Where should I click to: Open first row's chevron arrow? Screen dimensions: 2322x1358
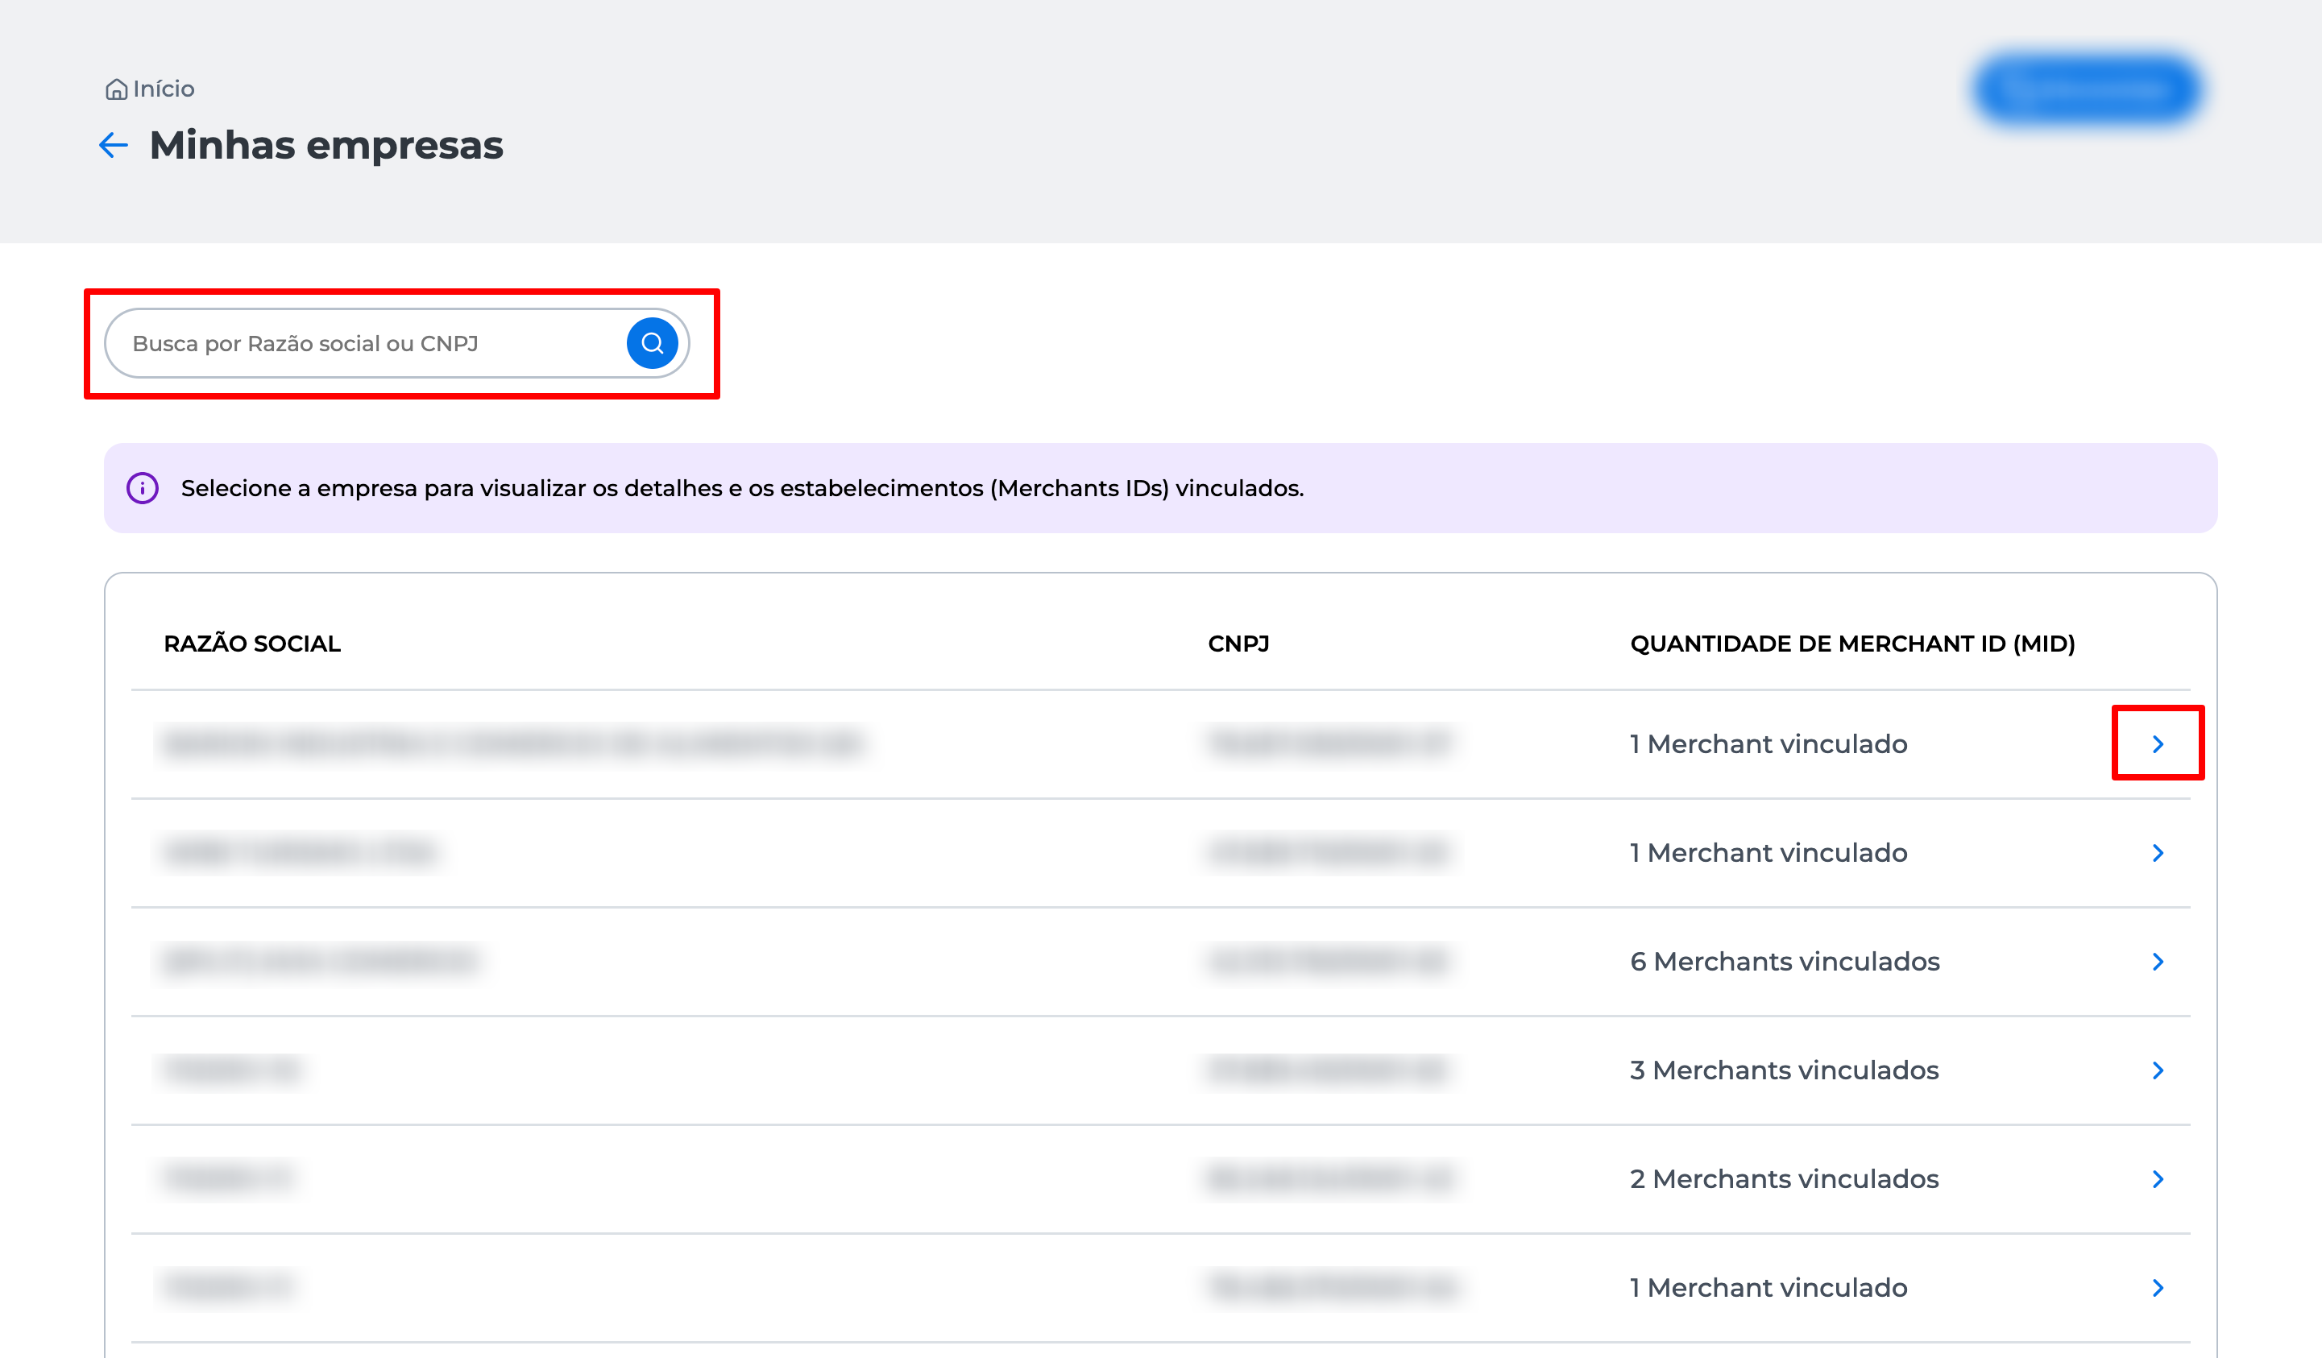[x=2157, y=743]
